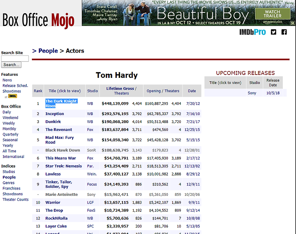Click Wein. studio in Lawless row
This screenshot has width=296, height=234.
pyautogui.click(x=92, y=174)
